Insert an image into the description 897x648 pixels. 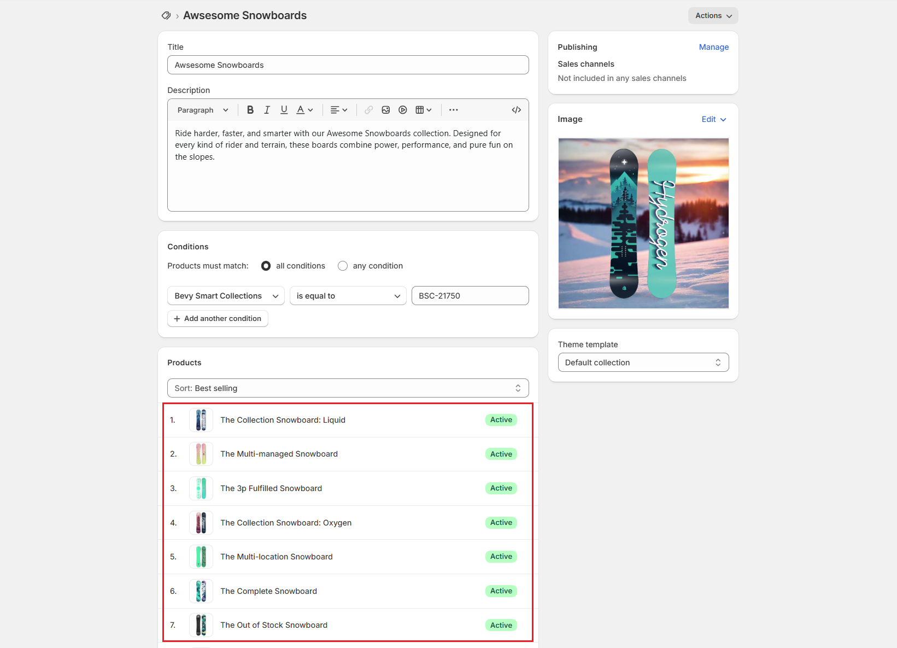click(386, 110)
